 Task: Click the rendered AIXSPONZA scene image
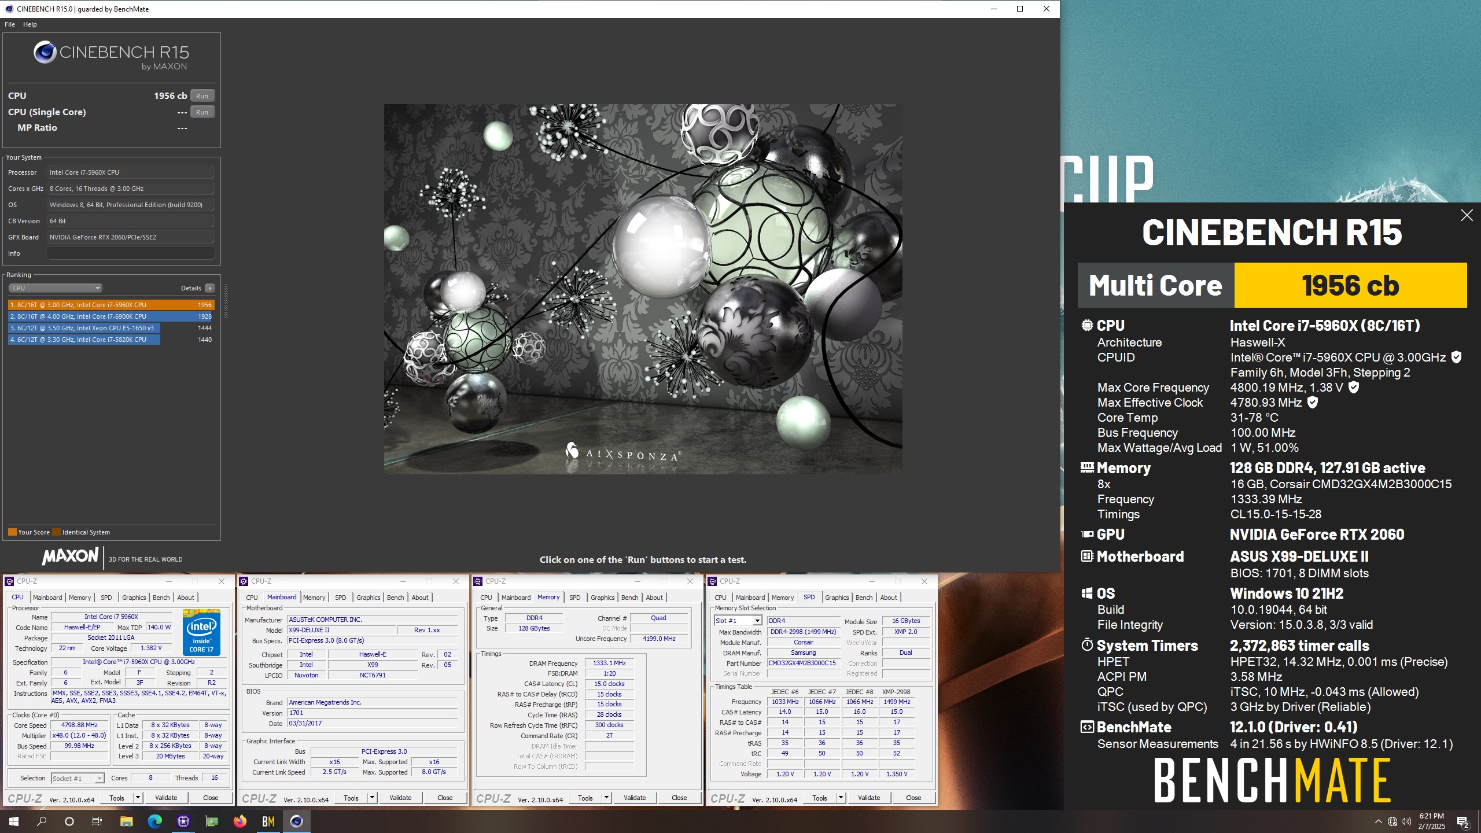click(643, 289)
